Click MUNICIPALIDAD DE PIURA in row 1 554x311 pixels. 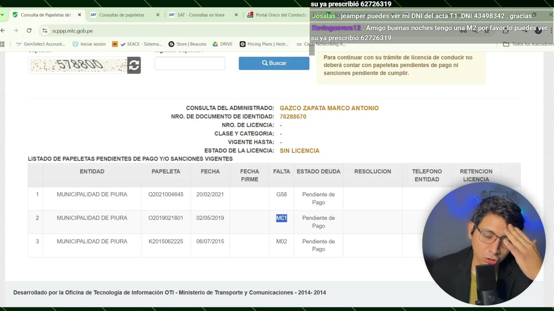92,194
